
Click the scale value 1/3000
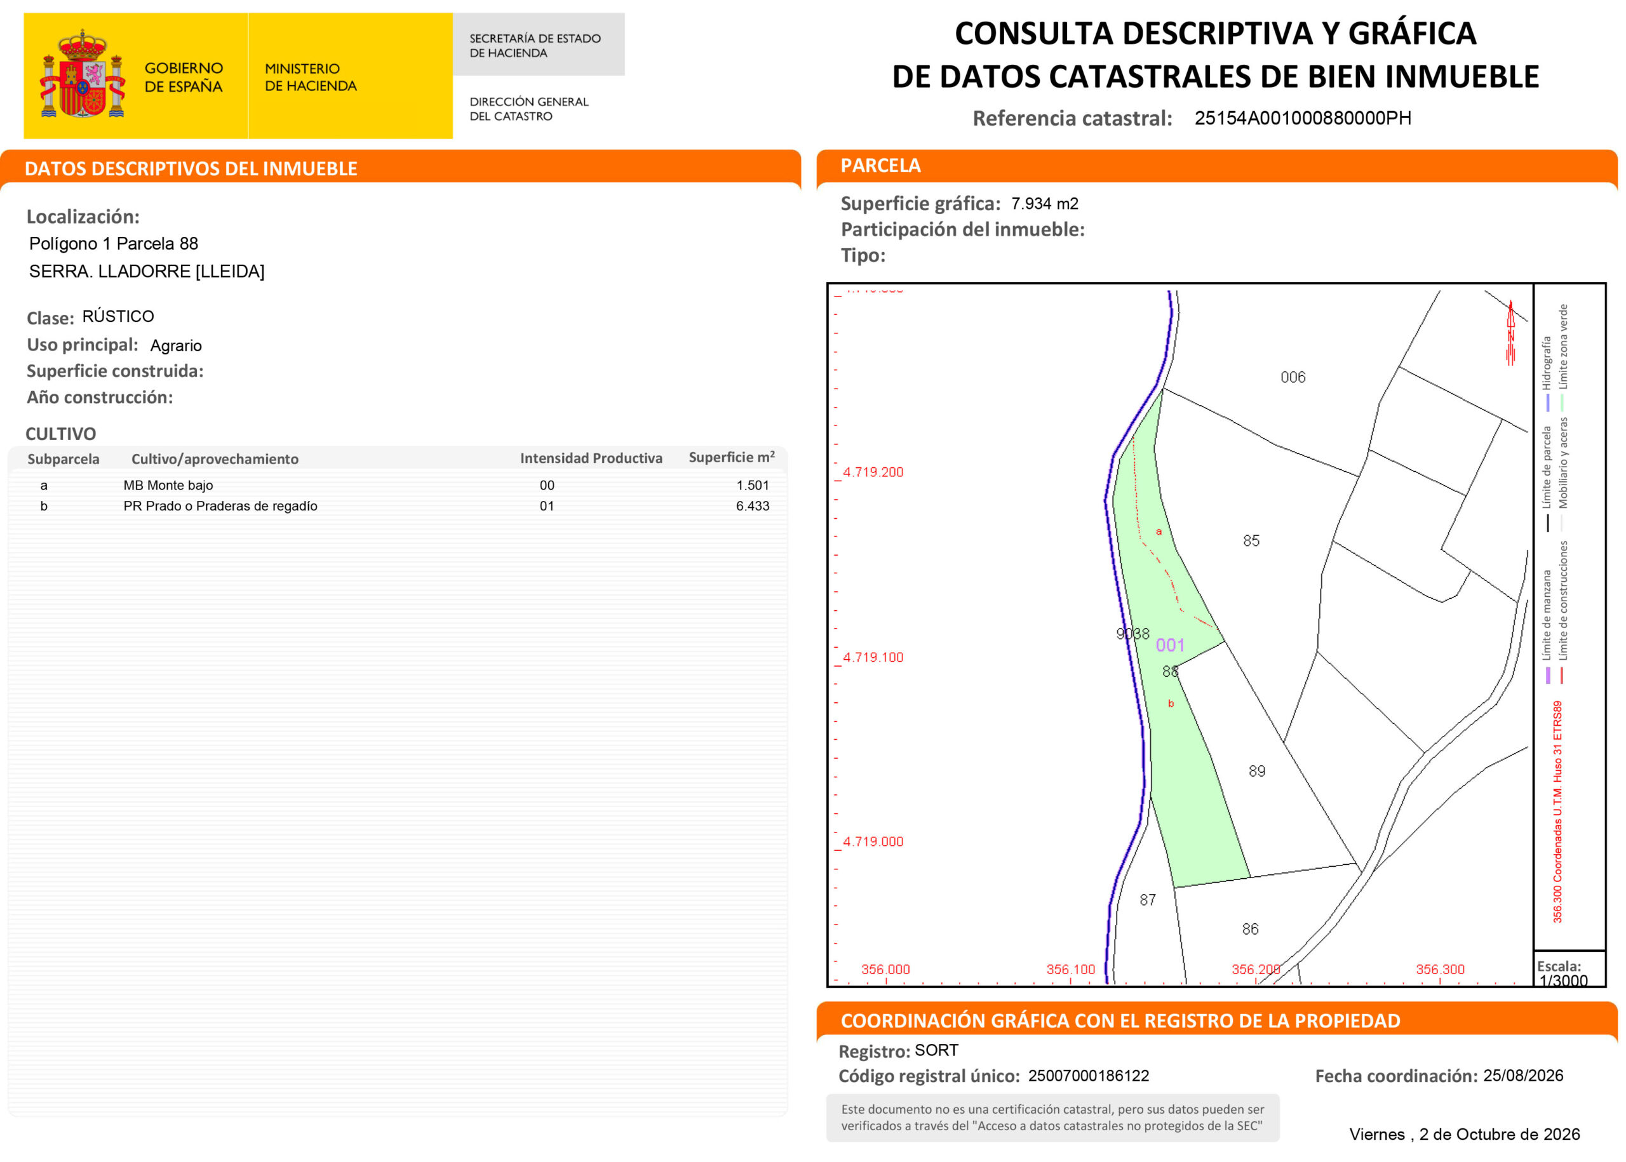(x=1564, y=981)
